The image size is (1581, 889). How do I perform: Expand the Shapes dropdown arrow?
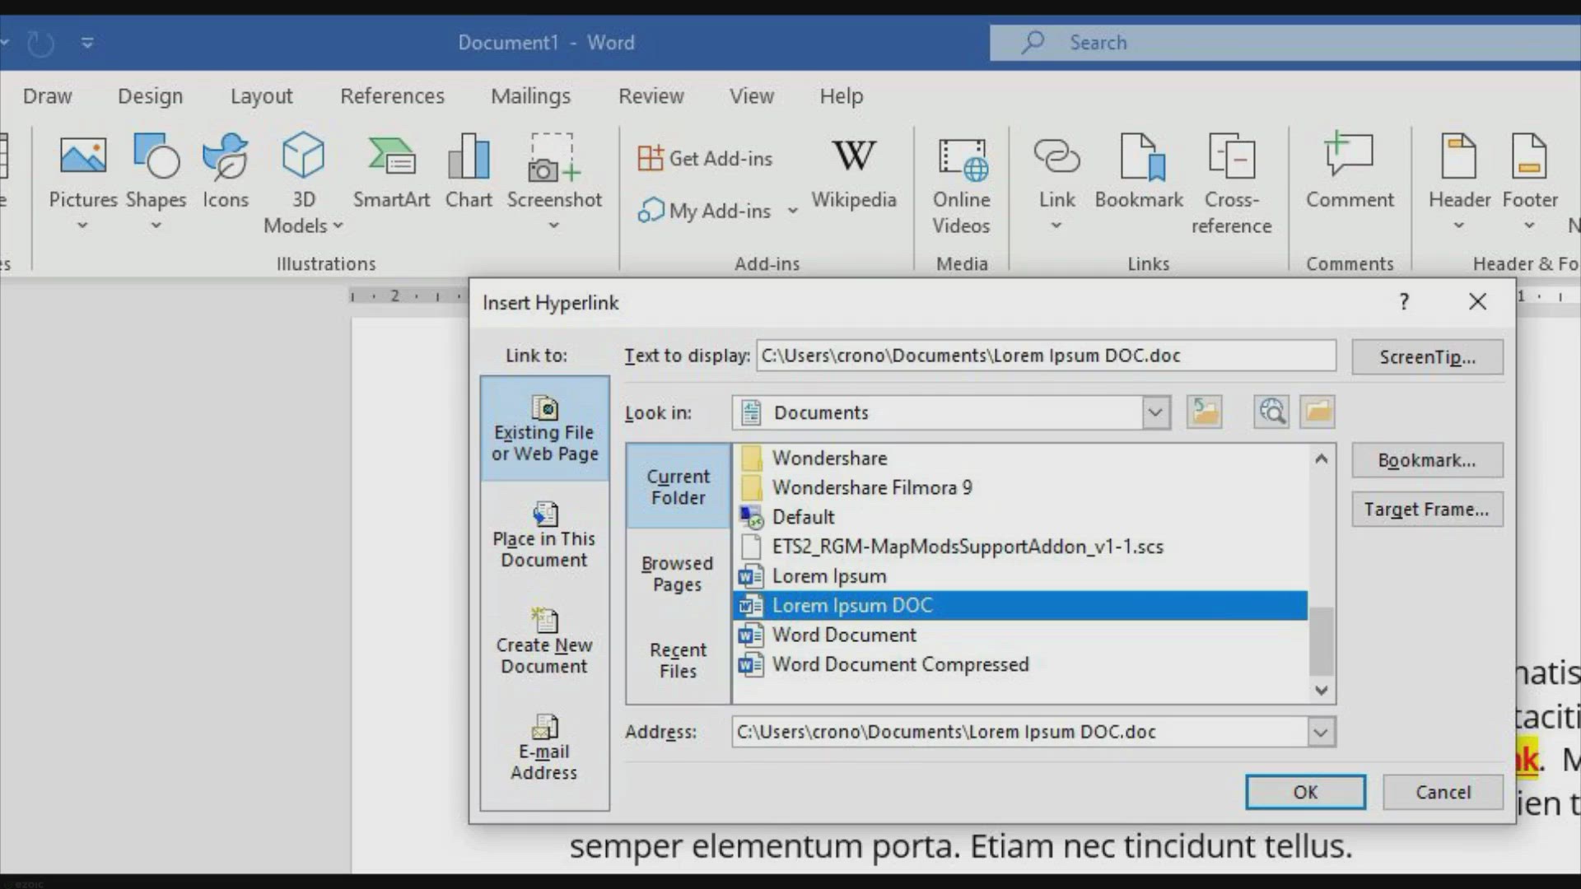pyautogui.click(x=156, y=226)
